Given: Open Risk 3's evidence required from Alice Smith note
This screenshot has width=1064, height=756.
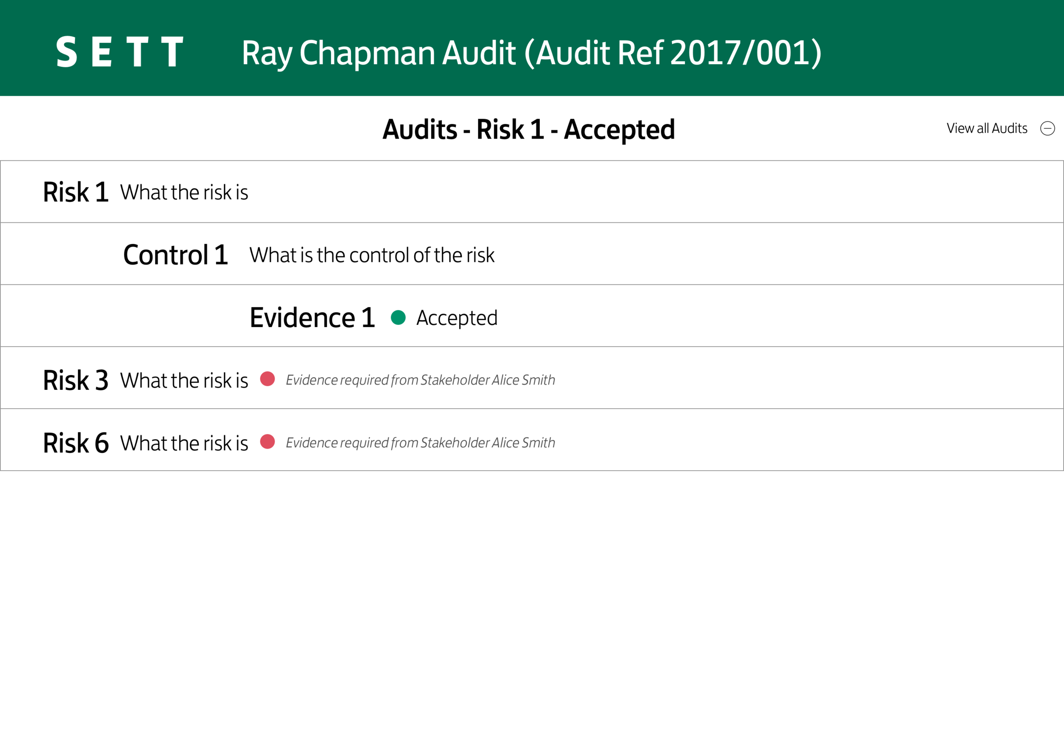Looking at the screenshot, I should coord(420,380).
